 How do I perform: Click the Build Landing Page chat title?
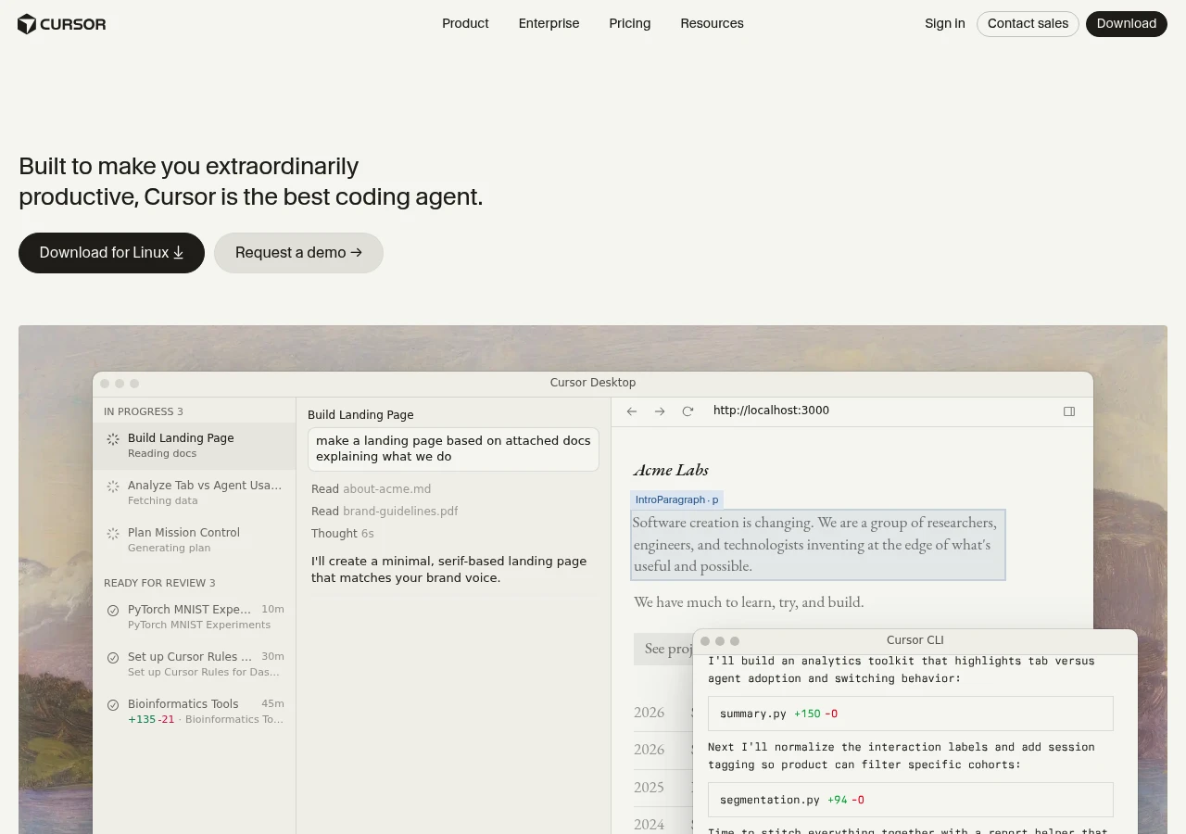[360, 415]
